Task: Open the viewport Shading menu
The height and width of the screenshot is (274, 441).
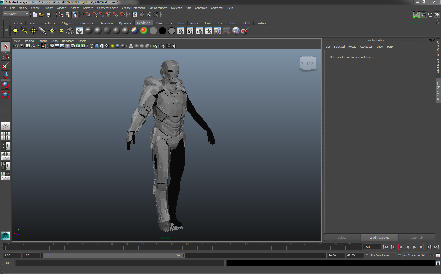Action: pyautogui.click(x=29, y=41)
